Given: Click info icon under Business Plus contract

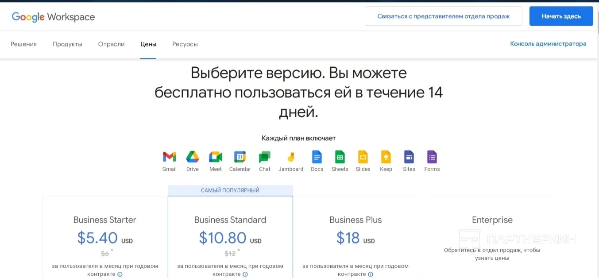Looking at the screenshot, I should (x=371, y=274).
